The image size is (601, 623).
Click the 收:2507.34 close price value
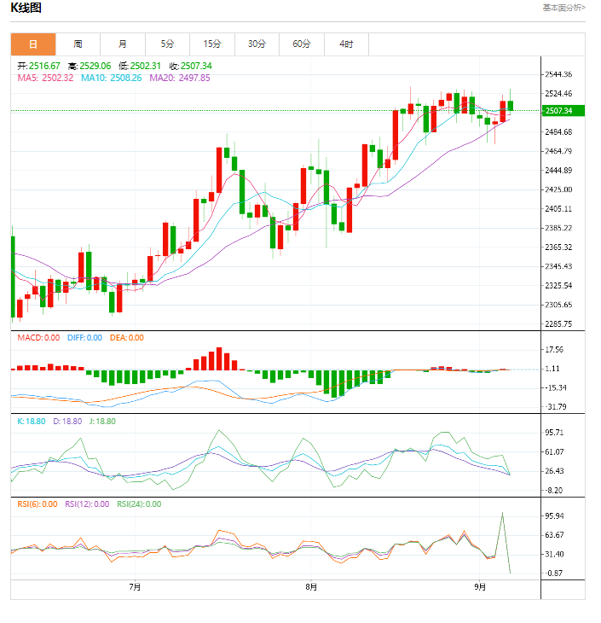click(191, 66)
